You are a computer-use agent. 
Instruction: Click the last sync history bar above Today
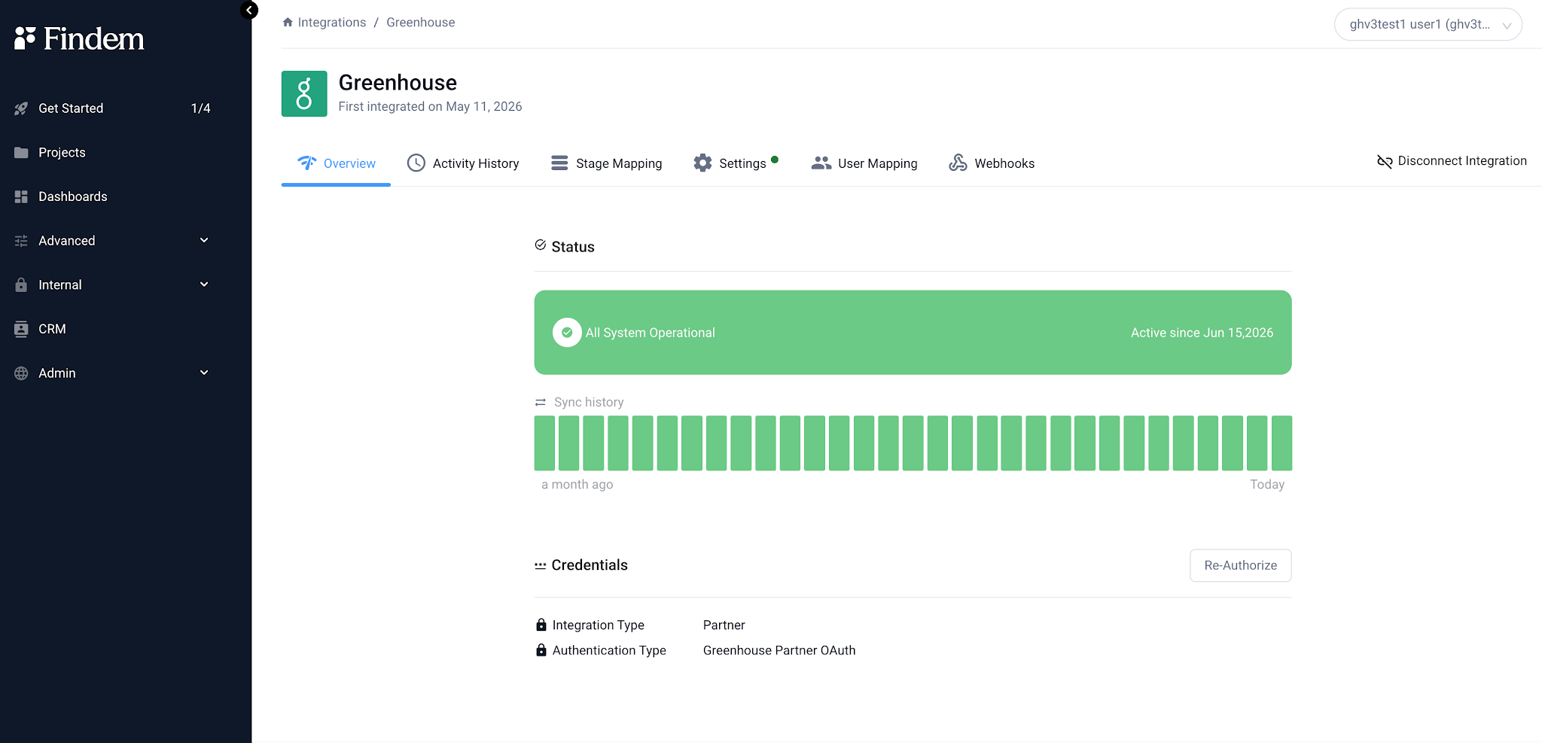click(x=1281, y=443)
